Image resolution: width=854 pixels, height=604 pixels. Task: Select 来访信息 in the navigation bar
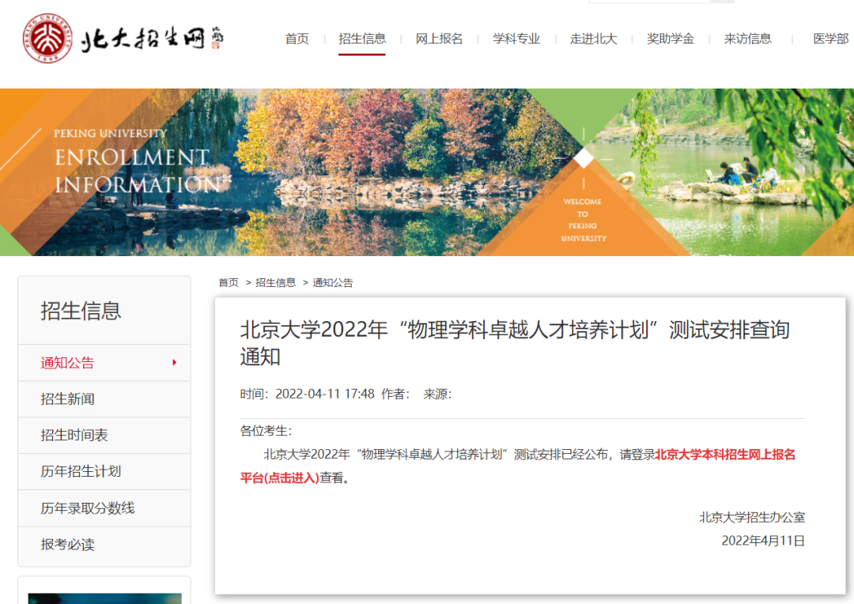(747, 39)
